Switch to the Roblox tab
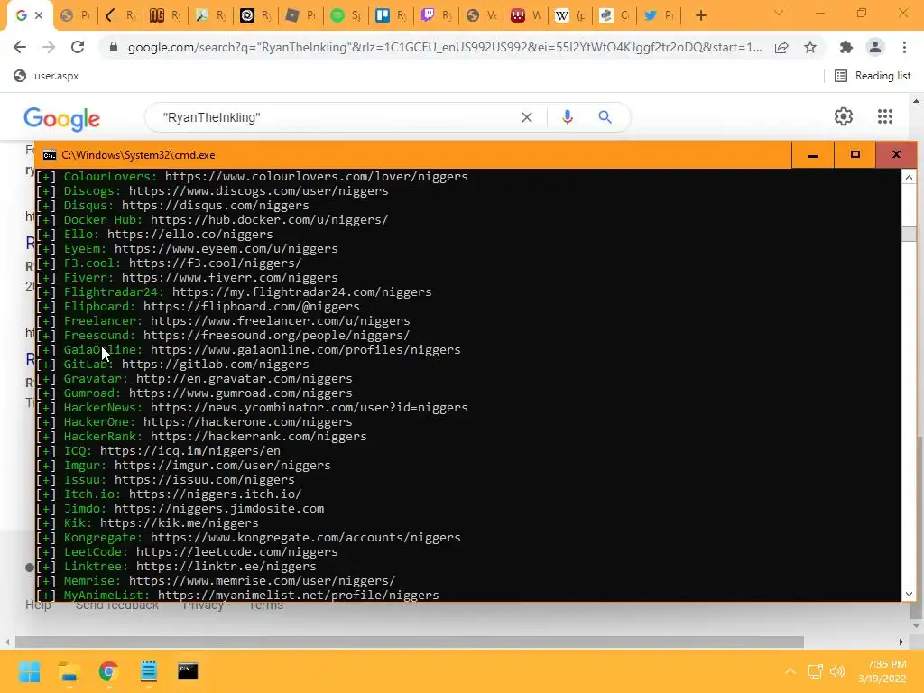Image resolution: width=924 pixels, height=693 pixels. (301, 16)
